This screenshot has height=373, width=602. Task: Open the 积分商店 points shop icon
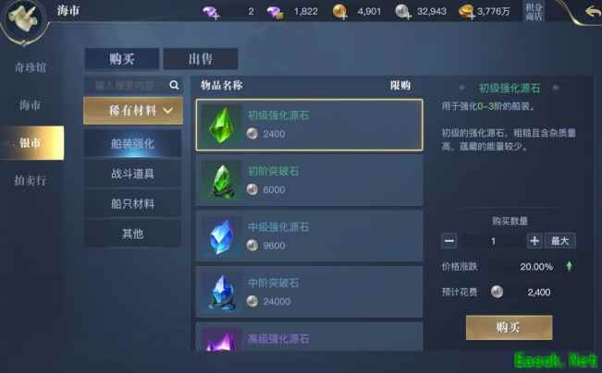tap(534, 11)
